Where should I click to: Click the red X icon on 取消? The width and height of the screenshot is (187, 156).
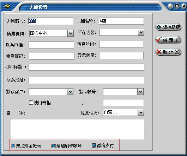(159, 52)
